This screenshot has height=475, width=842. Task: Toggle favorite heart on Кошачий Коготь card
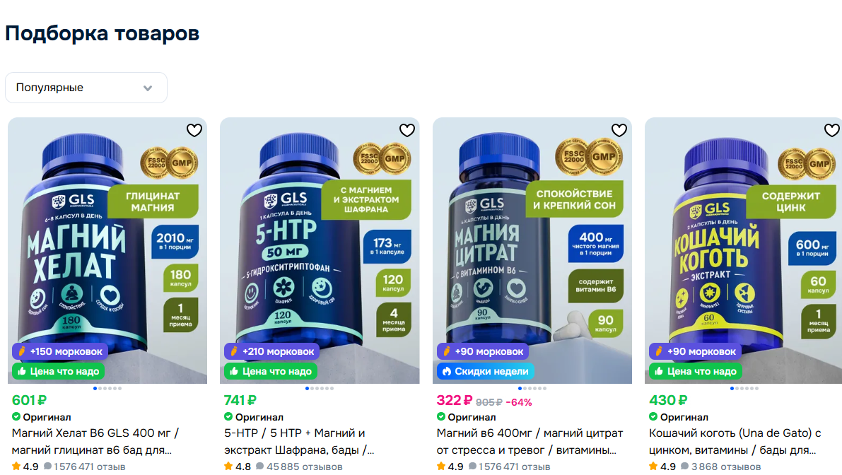point(832,130)
